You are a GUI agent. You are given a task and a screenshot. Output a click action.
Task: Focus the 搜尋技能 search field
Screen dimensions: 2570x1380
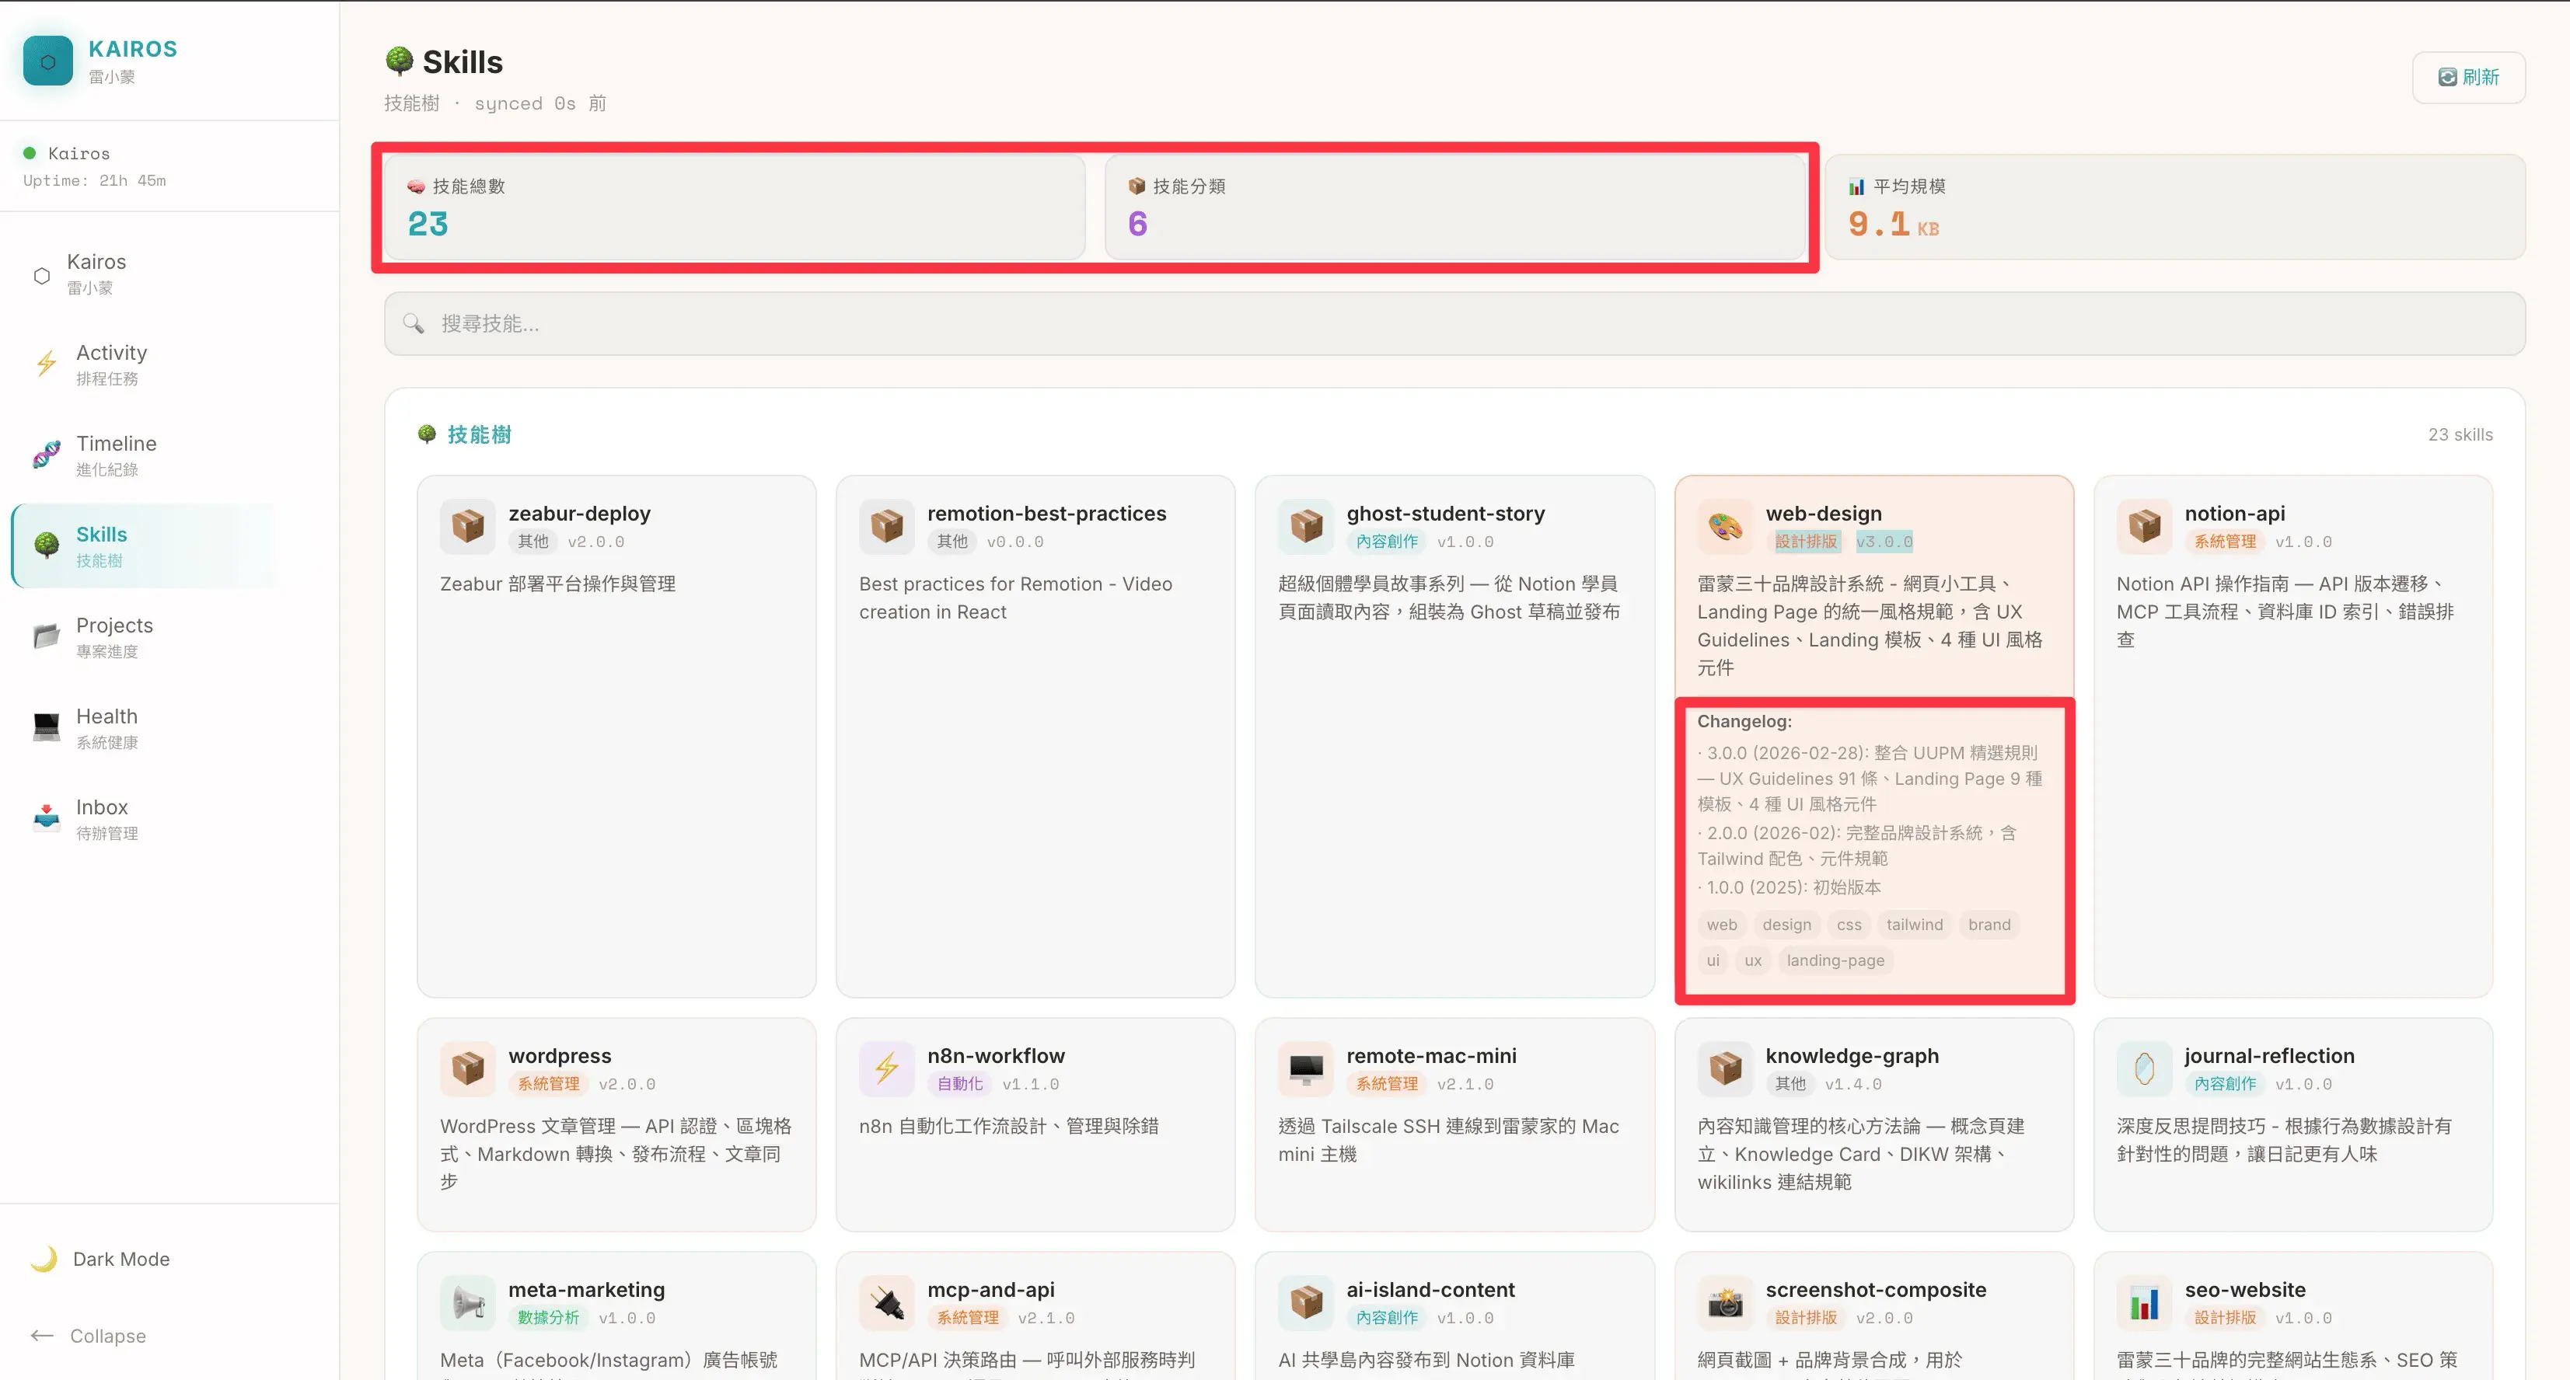coord(1454,323)
